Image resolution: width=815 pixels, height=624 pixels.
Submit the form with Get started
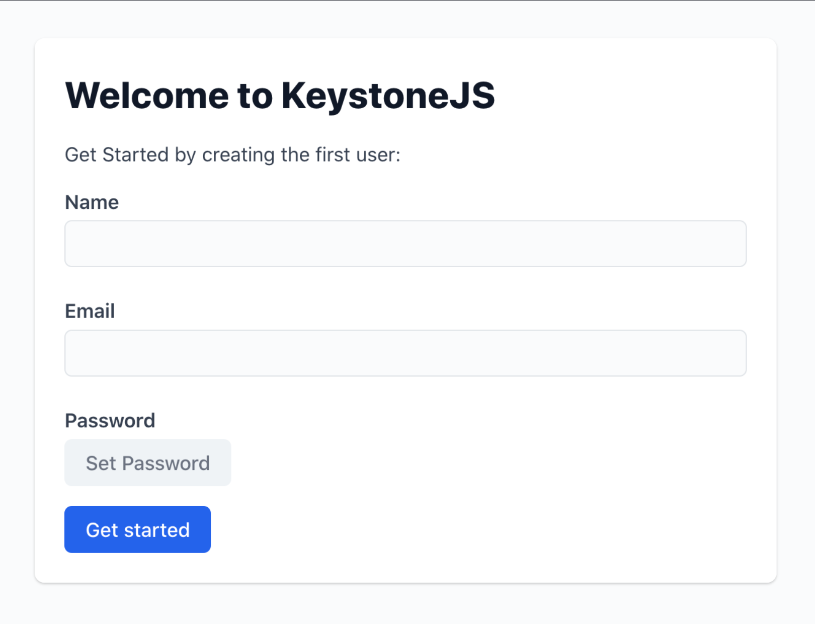(x=137, y=529)
